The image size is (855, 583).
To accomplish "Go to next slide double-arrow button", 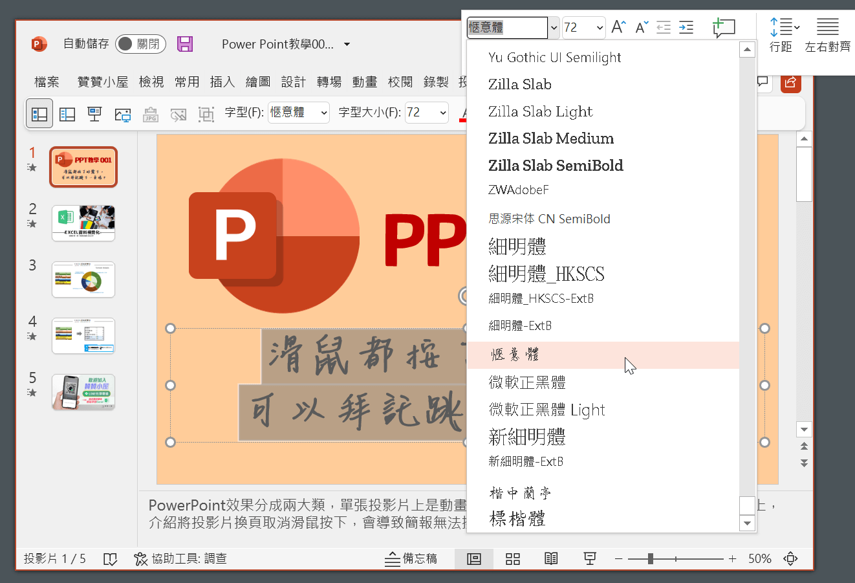I will tap(804, 463).
